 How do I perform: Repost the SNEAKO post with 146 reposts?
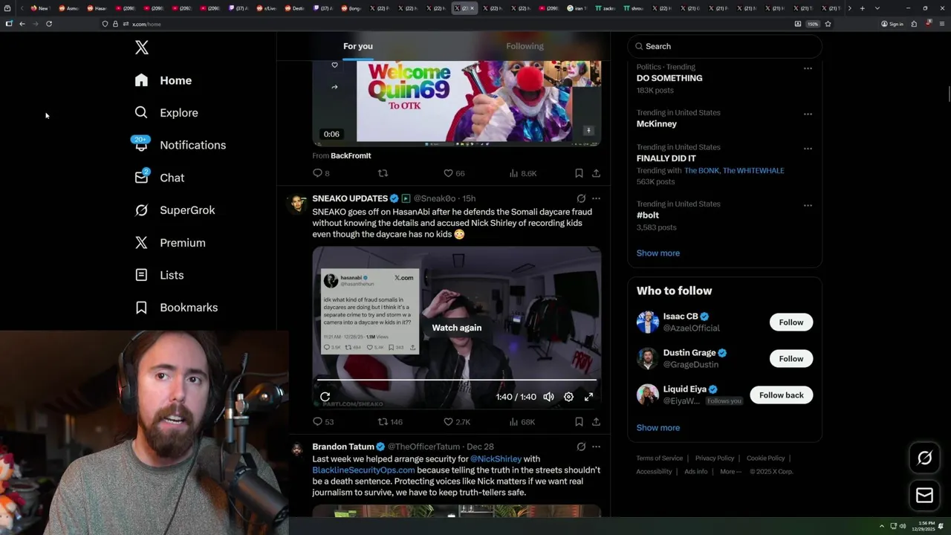pyautogui.click(x=390, y=422)
